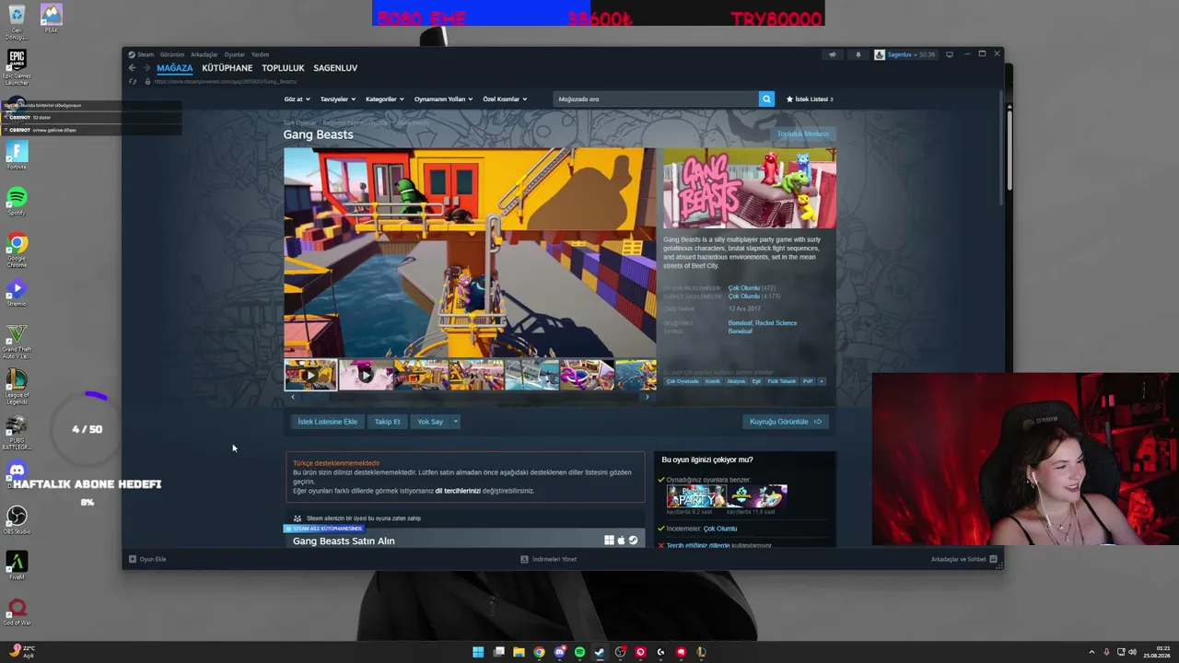
Task: Open Spotify from the taskbar
Action: click(x=579, y=652)
